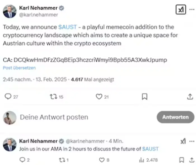
Task: Open the $AUST cashtag in AMA post
Action: tap(150, 149)
